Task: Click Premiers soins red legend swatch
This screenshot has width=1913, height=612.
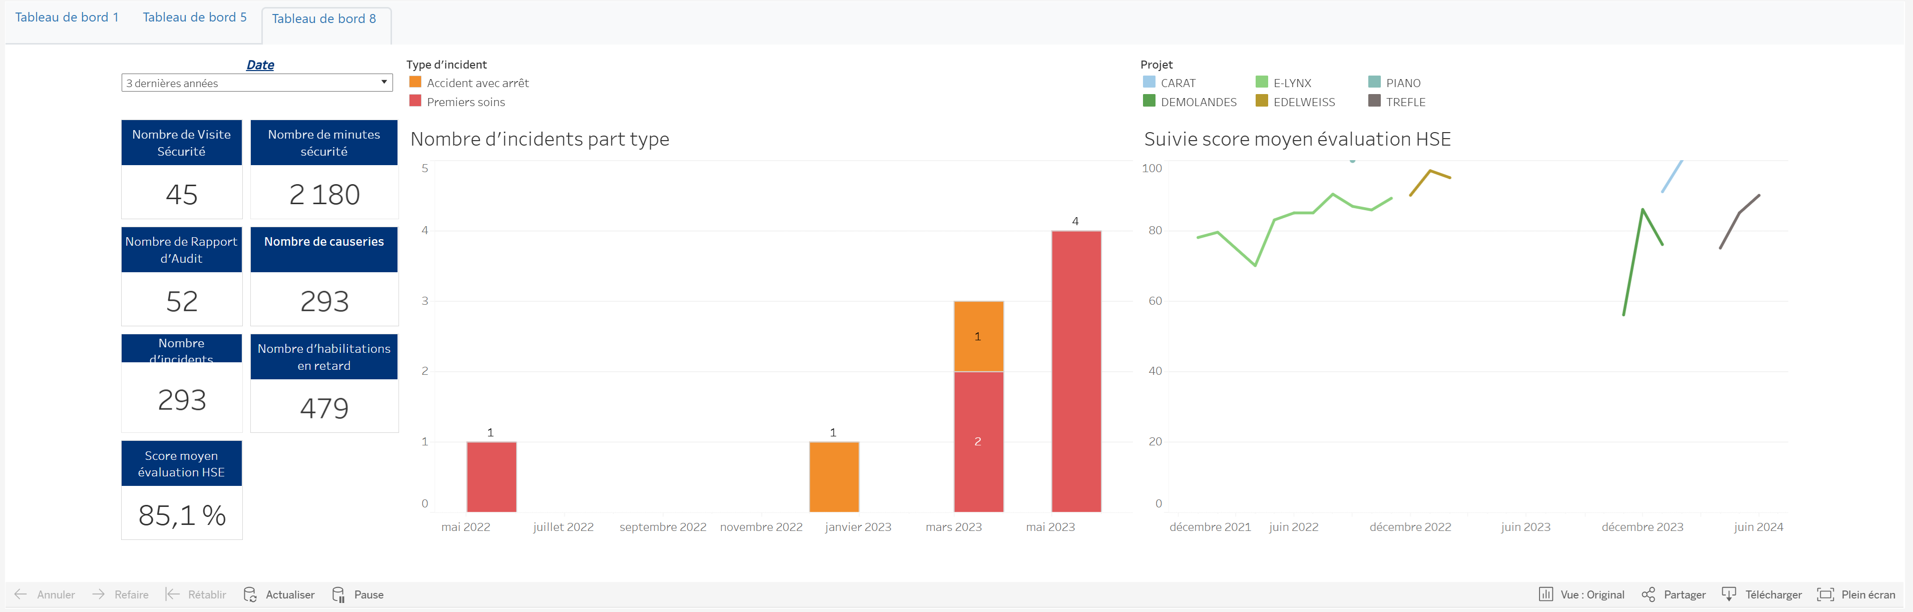Action: tap(415, 101)
